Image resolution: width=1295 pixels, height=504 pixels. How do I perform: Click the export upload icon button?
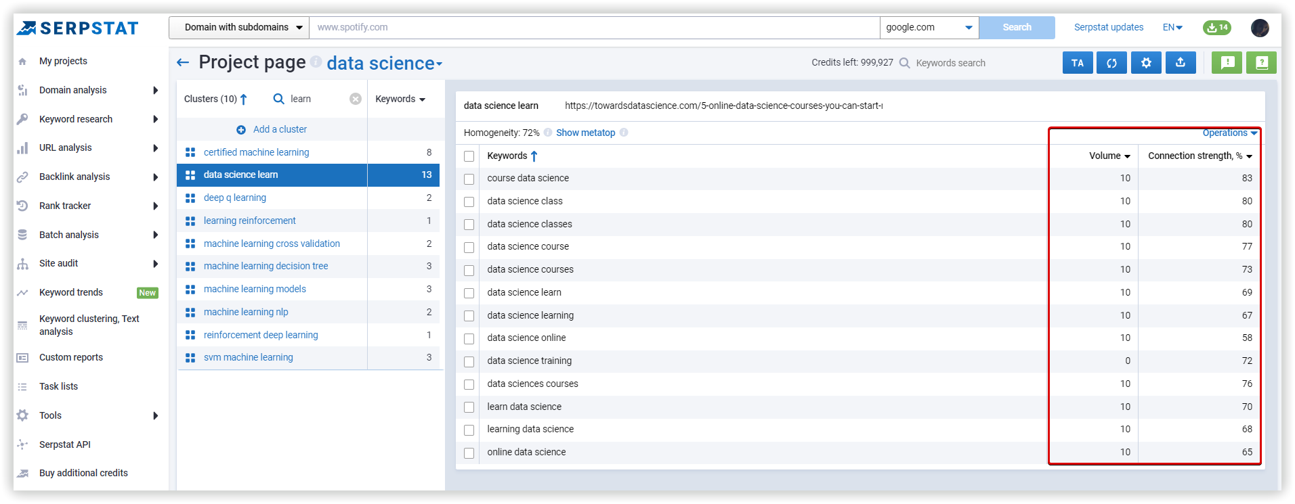[1181, 63]
